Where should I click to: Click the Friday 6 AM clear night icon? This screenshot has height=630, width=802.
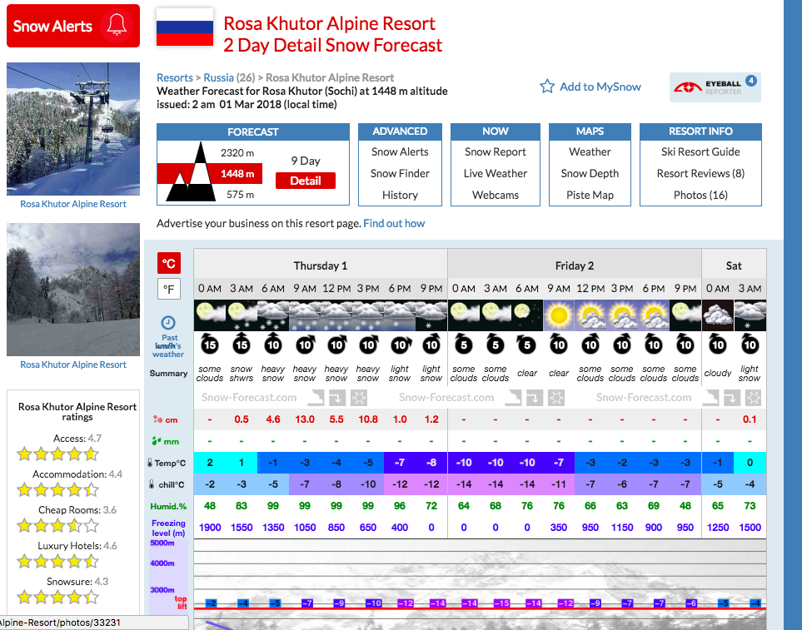pos(527,315)
